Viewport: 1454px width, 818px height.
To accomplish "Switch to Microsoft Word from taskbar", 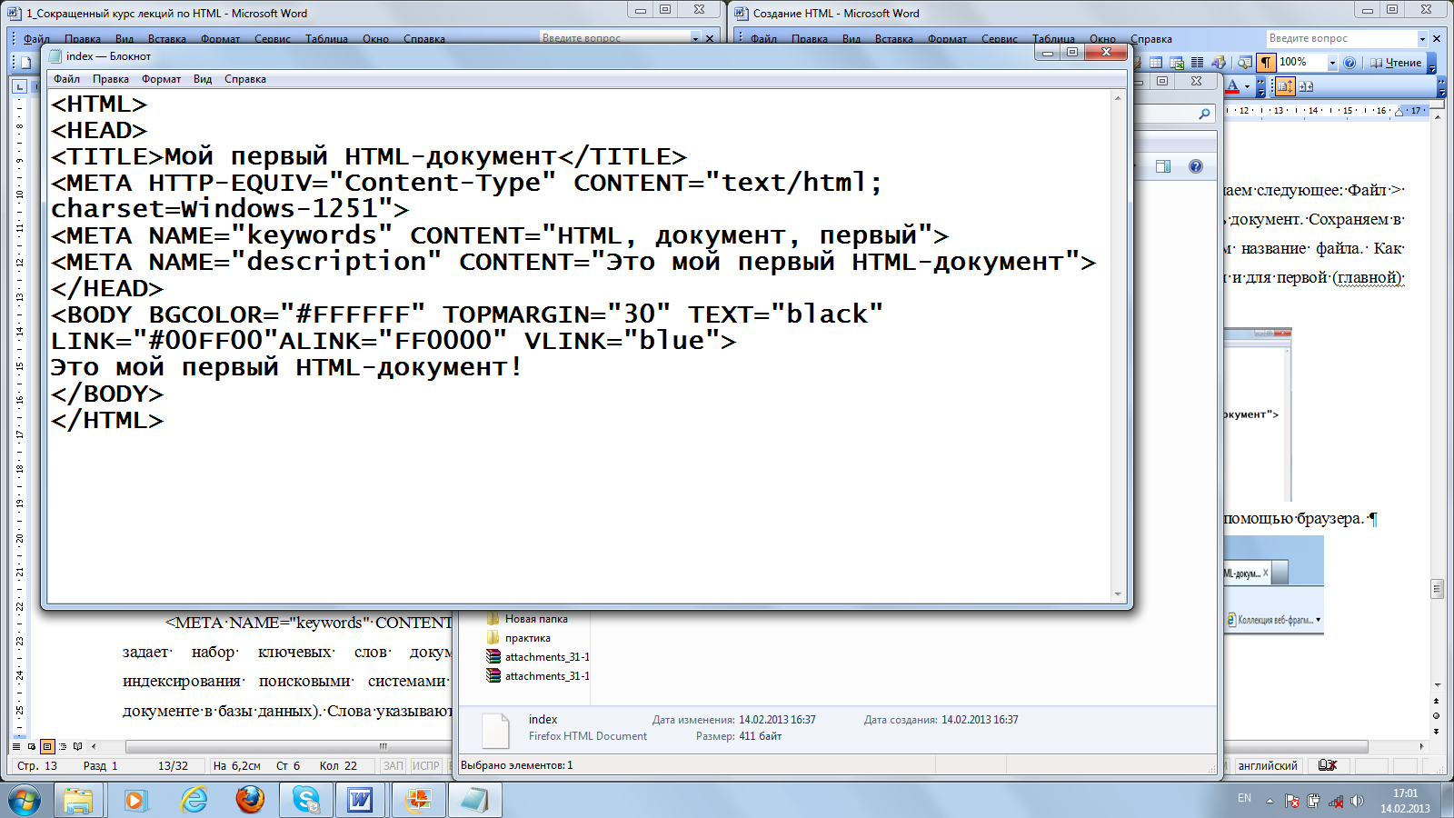I will point(360,801).
